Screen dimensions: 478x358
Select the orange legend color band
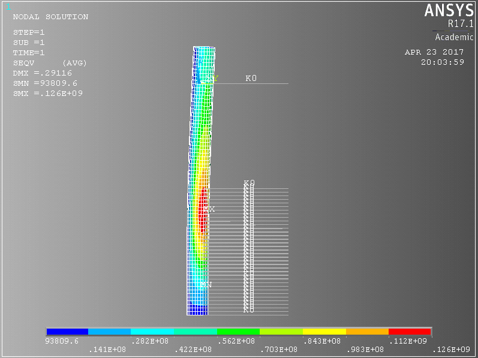point(367,332)
